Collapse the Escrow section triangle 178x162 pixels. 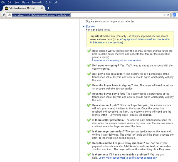pyautogui.click(x=84, y=26)
